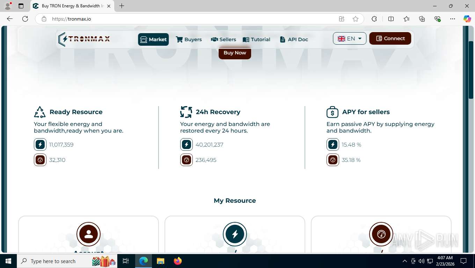Click the 236,495 bandwidth value
Viewport: 475px width, 268px height.
coord(206,160)
